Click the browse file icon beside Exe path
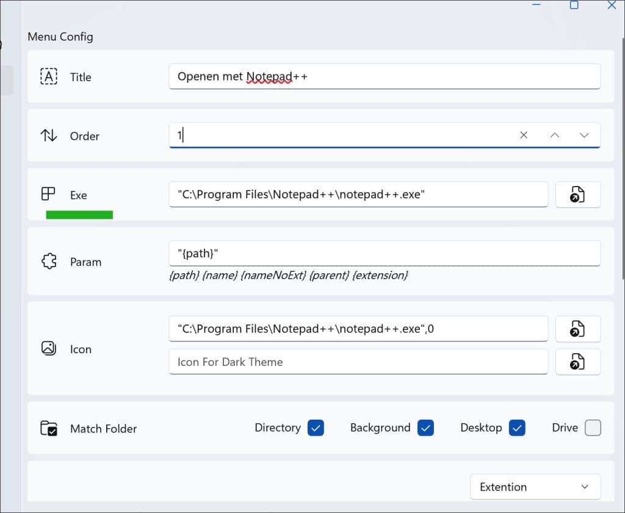This screenshot has height=513, width=625. [x=577, y=195]
